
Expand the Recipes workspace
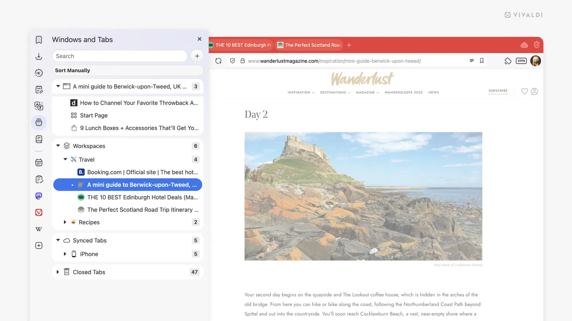coord(65,222)
